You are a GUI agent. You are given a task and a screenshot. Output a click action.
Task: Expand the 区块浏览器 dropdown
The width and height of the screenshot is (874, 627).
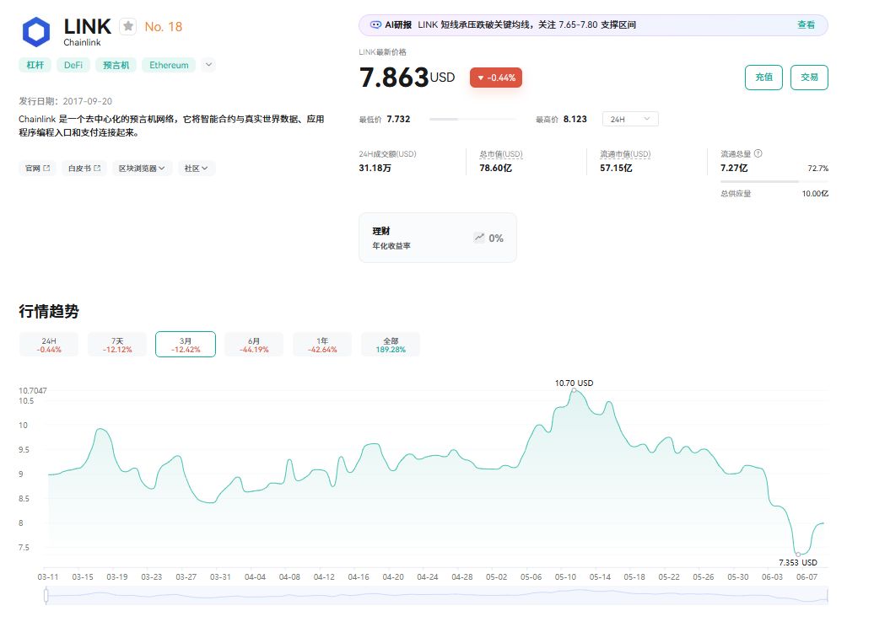pyautogui.click(x=142, y=169)
